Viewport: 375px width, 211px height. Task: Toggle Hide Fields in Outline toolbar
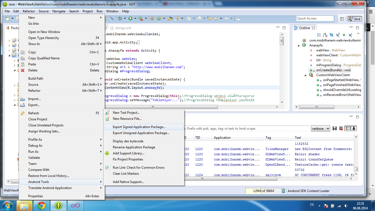(x=331, y=35)
